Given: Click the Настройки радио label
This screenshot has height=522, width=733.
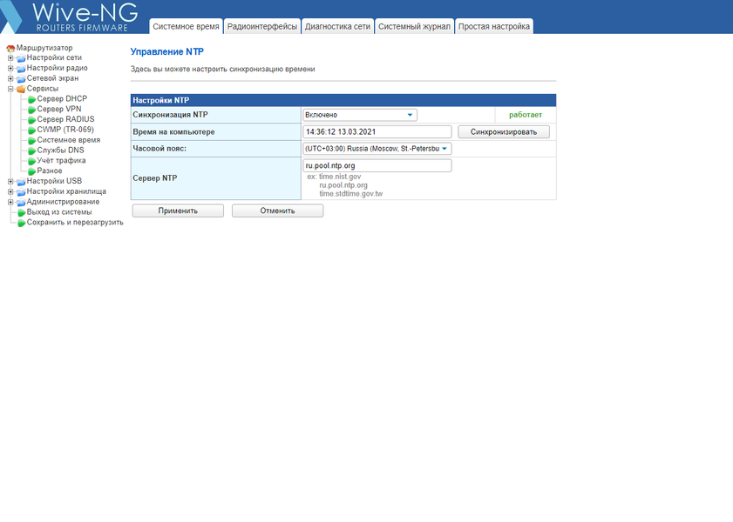Looking at the screenshot, I should pos(57,68).
